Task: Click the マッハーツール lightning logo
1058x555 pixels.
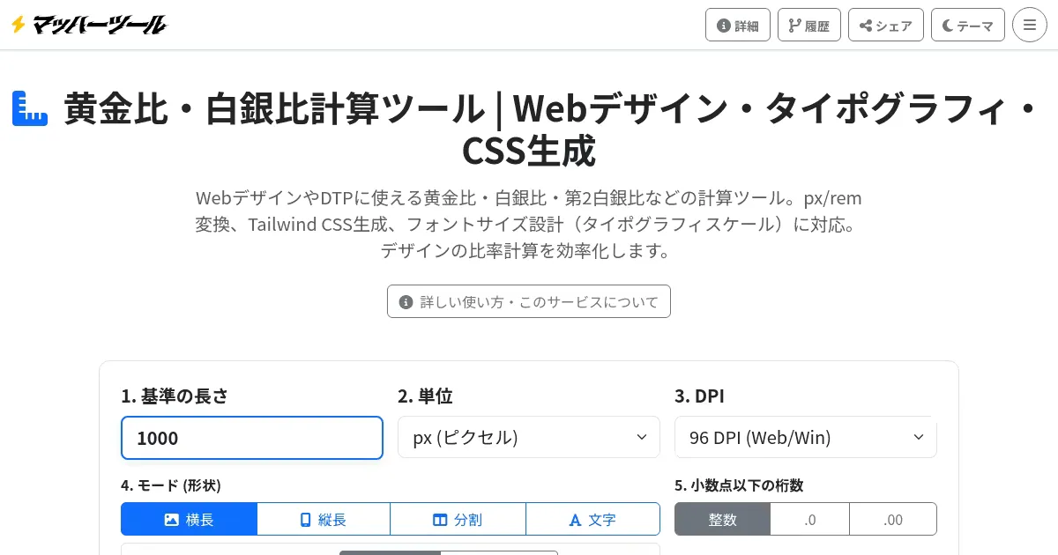Action: [x=87, y=25]
